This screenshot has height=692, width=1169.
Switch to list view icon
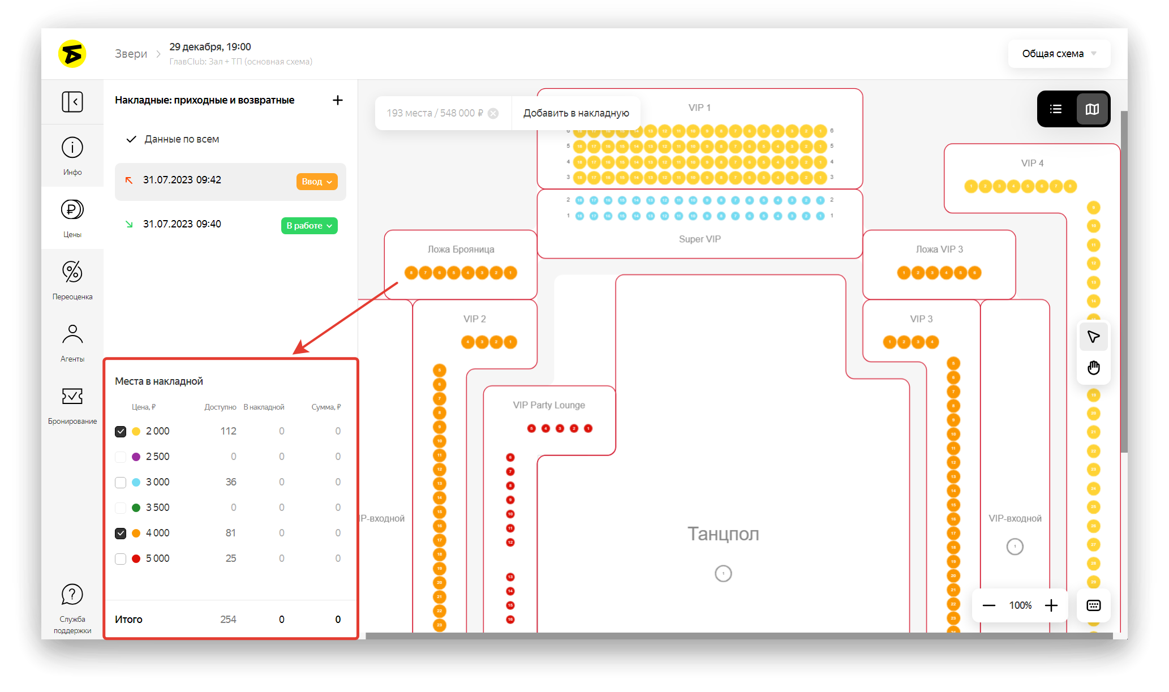1056,109
